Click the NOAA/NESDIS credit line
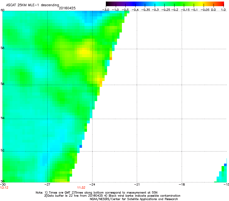 pos(134,199)
